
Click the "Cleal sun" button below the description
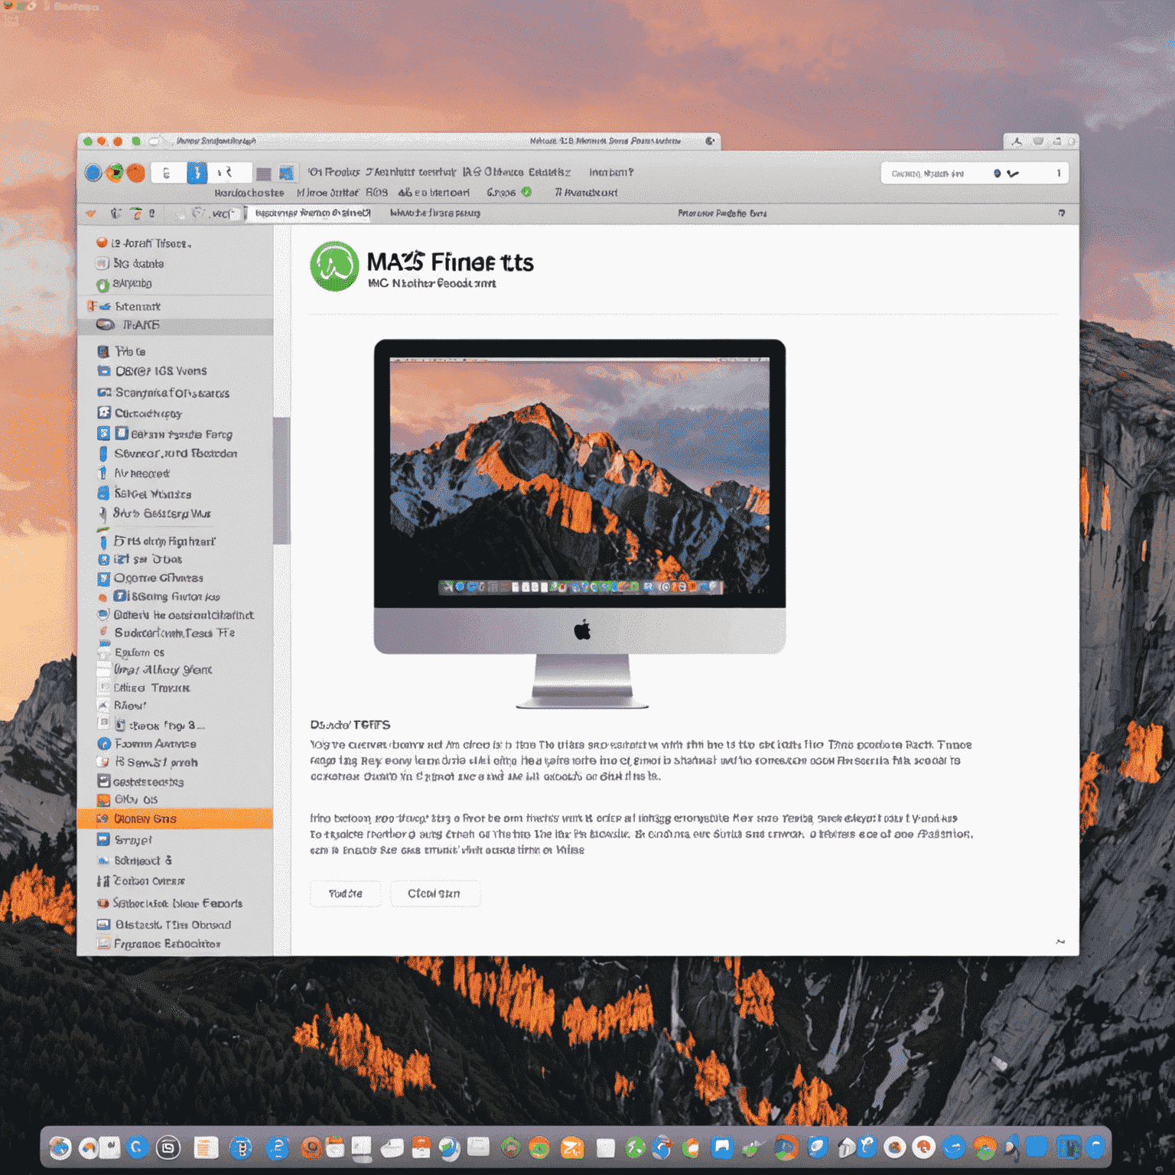point(435,893)
